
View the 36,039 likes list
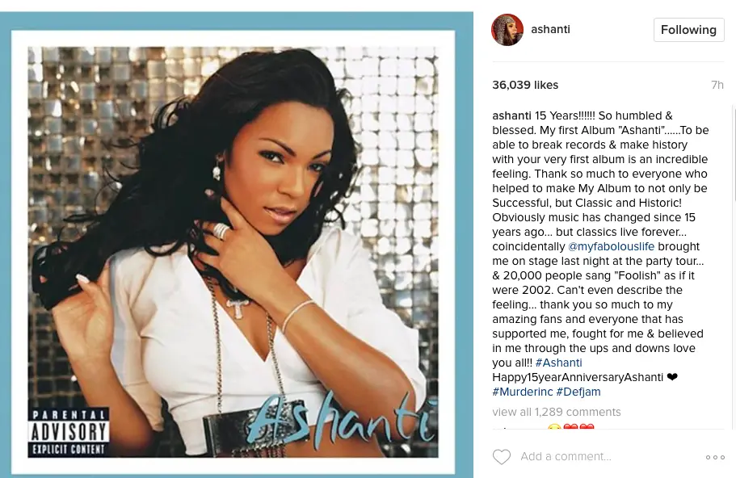pos(525,85)
